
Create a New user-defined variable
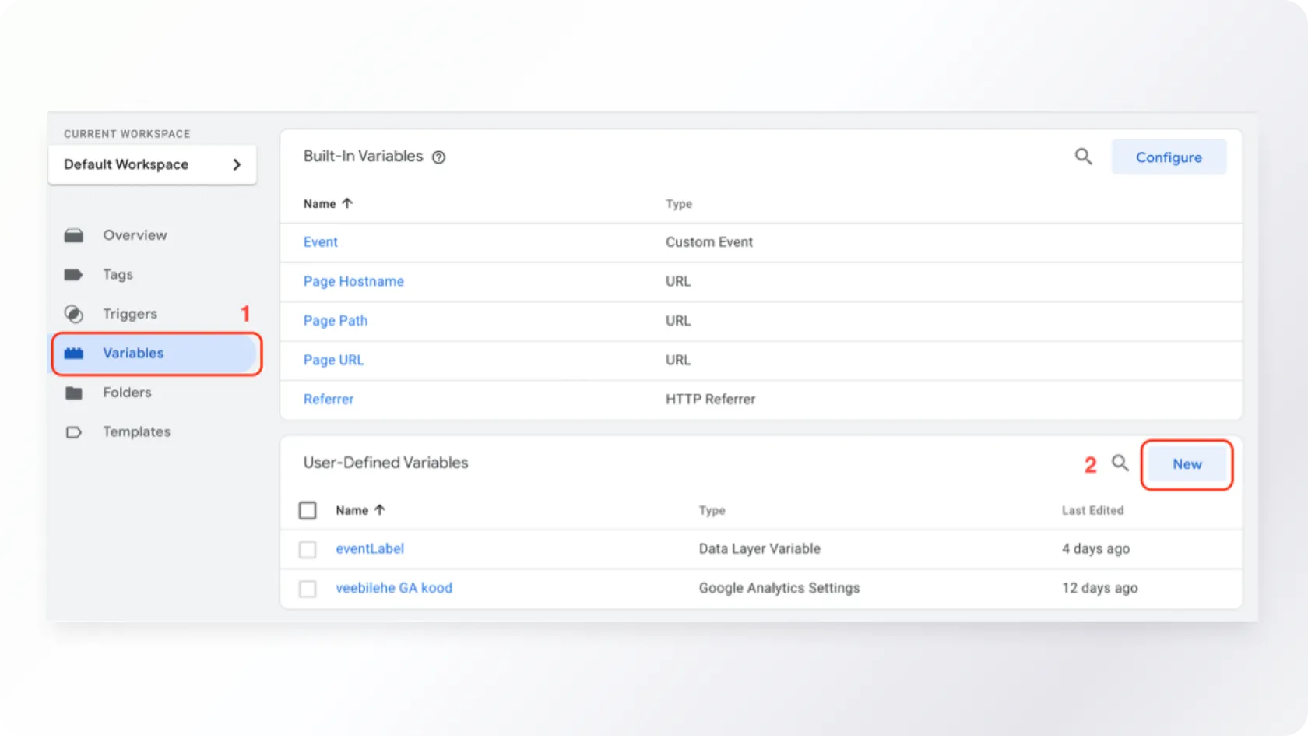click(x=1187, y=464)
